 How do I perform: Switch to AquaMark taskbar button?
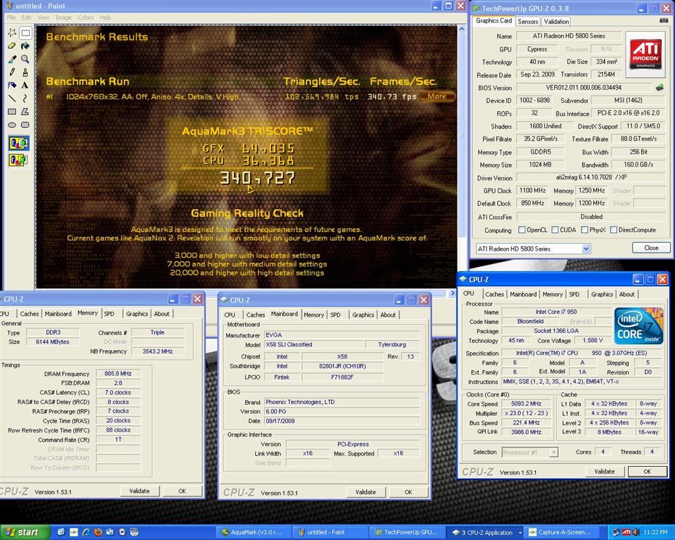(252, 532)
